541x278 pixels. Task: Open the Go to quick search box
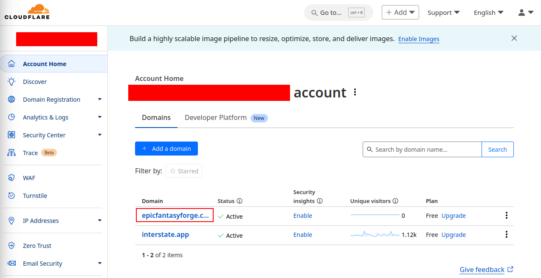[x=338, y=13]
